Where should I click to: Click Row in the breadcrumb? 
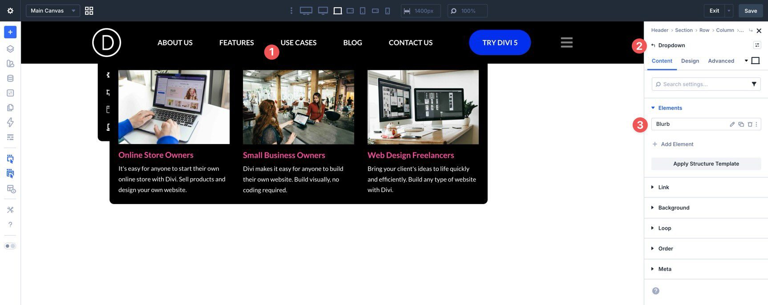click(x=704, y=30)
